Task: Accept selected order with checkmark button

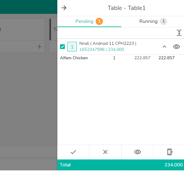Action: [x=73, y=152]
